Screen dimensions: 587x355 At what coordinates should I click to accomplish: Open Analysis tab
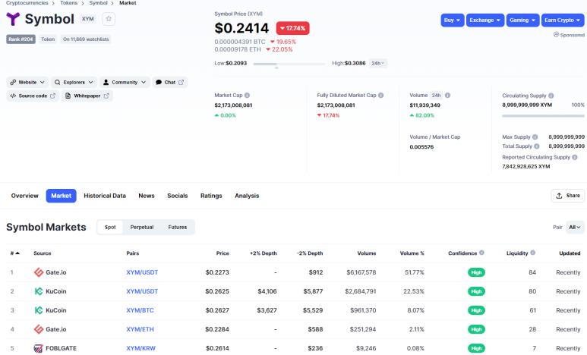tap(247, 196)
